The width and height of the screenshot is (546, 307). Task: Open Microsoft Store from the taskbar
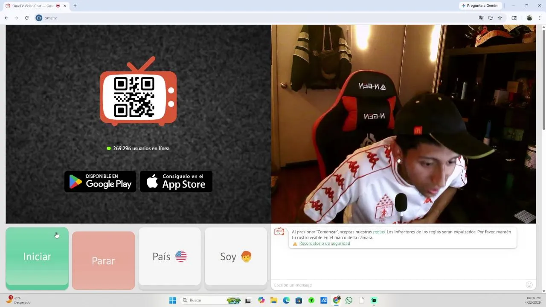[299, 300]
